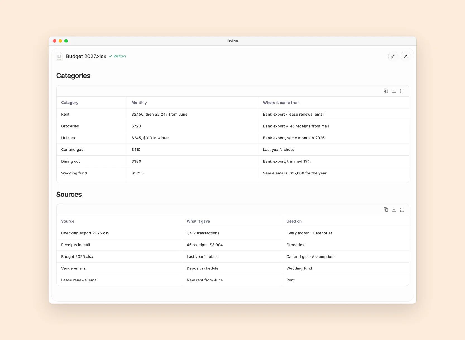Screen dimensions: 465x340
Task: Download the Sources table
Action: (394, 210)
